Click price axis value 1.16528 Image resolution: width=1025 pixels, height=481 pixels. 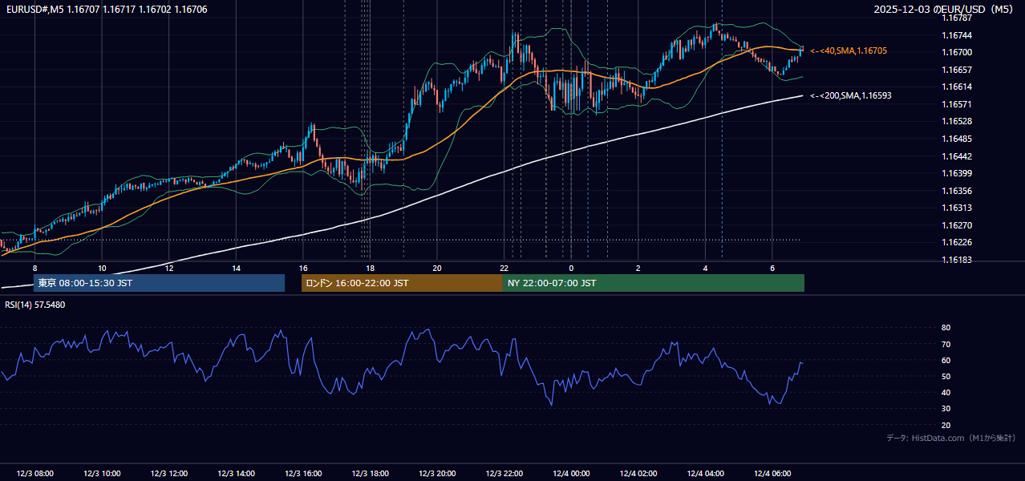[x=956, y=121]
